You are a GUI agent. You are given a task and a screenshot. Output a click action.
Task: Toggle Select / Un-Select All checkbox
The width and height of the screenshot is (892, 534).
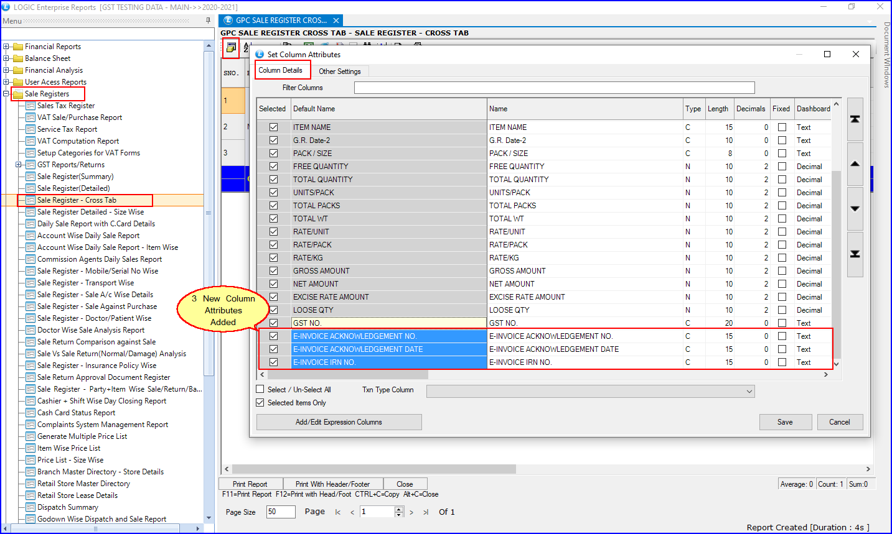pos(260,389)
